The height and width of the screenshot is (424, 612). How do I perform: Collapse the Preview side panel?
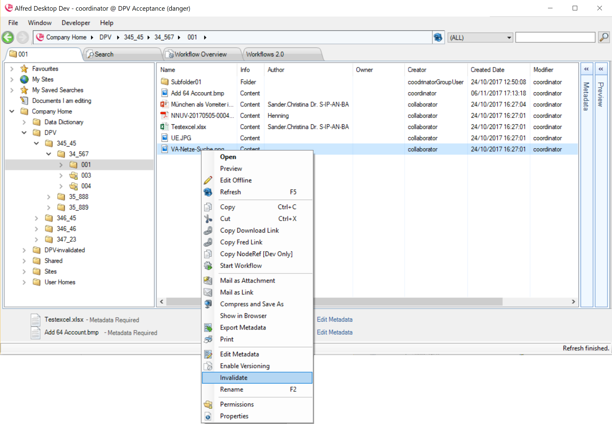click(x=601, y=69)
